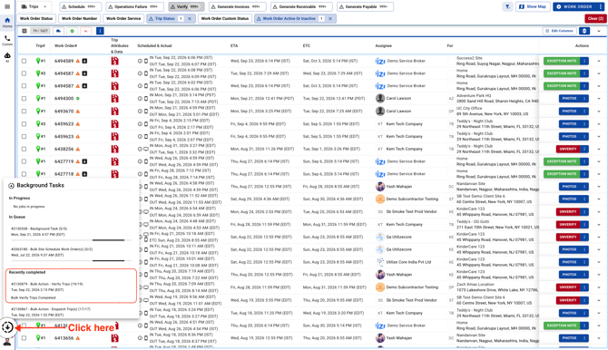Open the Generate Invoices tab
Viewport: 608px width, 350px height.
tap(238, 6)
